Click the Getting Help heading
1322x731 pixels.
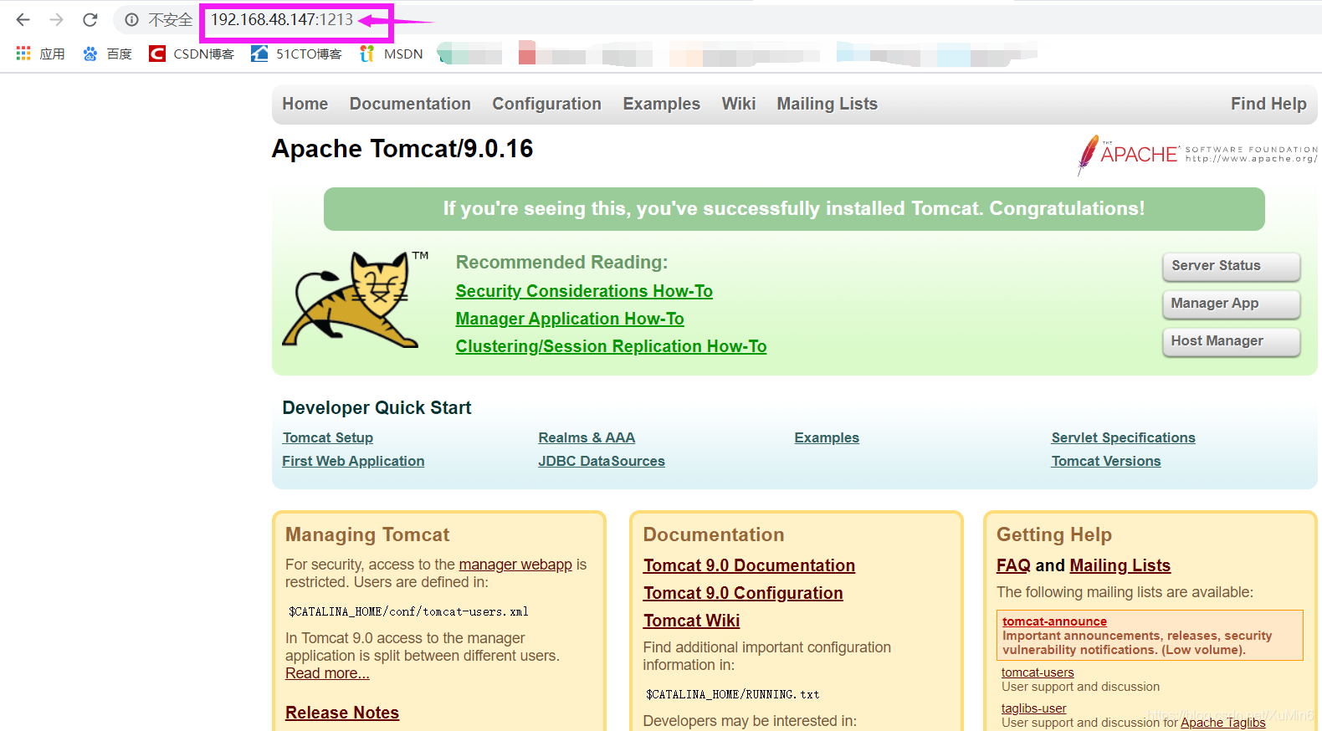click(1054, 535)
